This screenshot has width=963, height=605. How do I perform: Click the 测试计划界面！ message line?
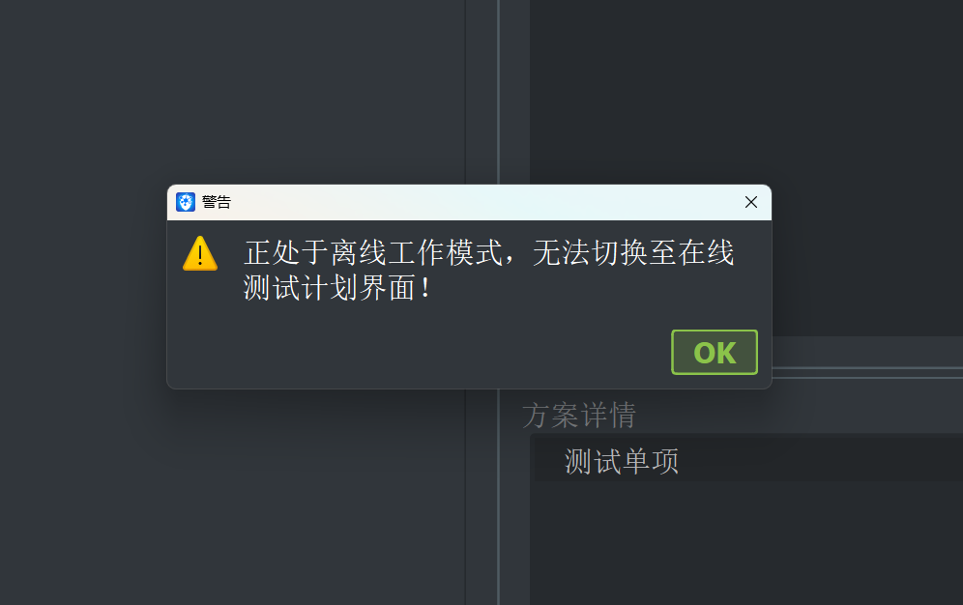click(x=337, y=287)
